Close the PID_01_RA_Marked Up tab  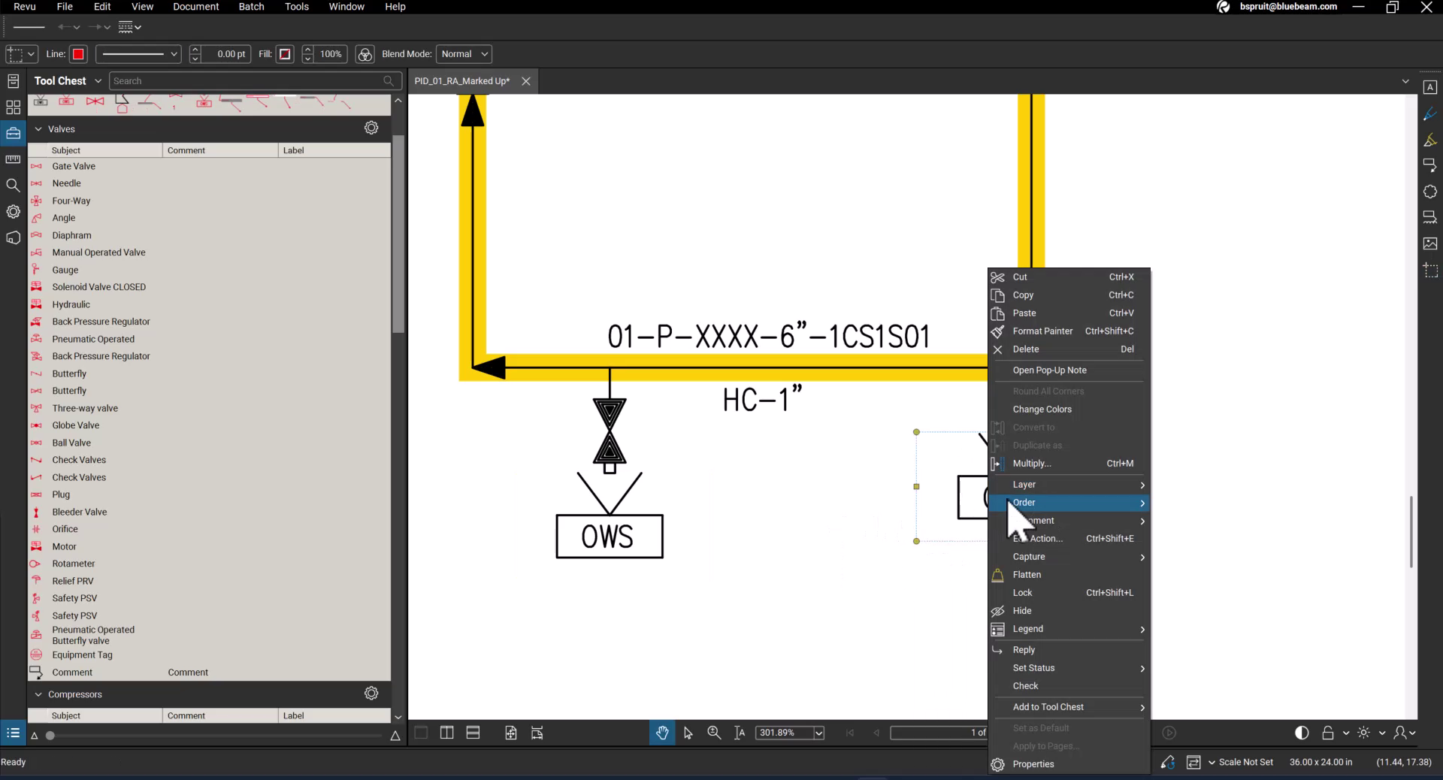pos(525,81)
